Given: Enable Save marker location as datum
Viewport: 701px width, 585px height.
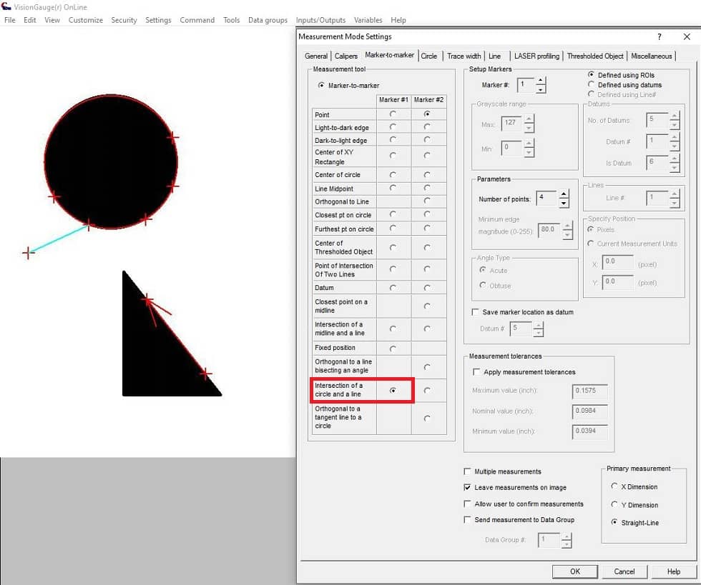Looking at the screenshot, I should (x=475, y=312).
